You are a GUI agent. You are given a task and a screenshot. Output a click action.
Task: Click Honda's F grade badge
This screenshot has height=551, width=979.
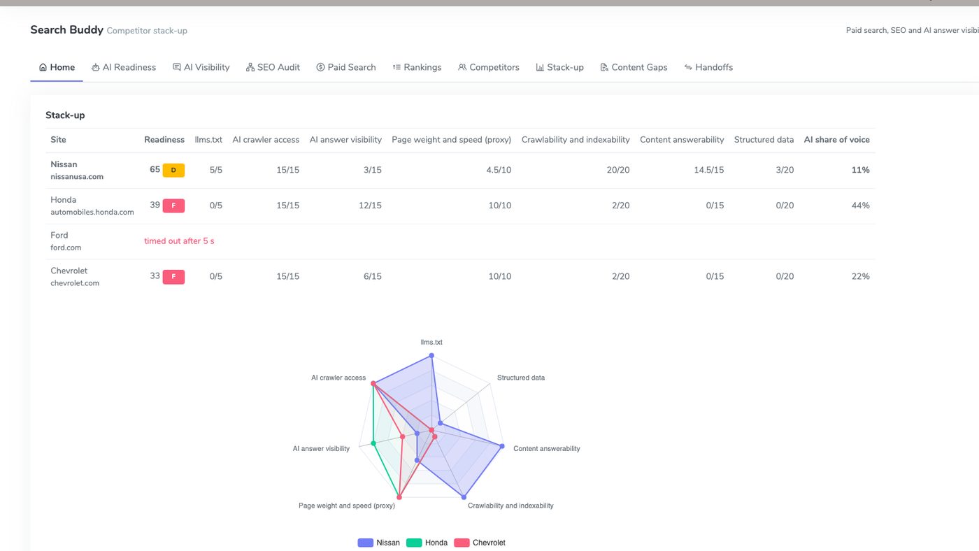click(x=173, y=206)
